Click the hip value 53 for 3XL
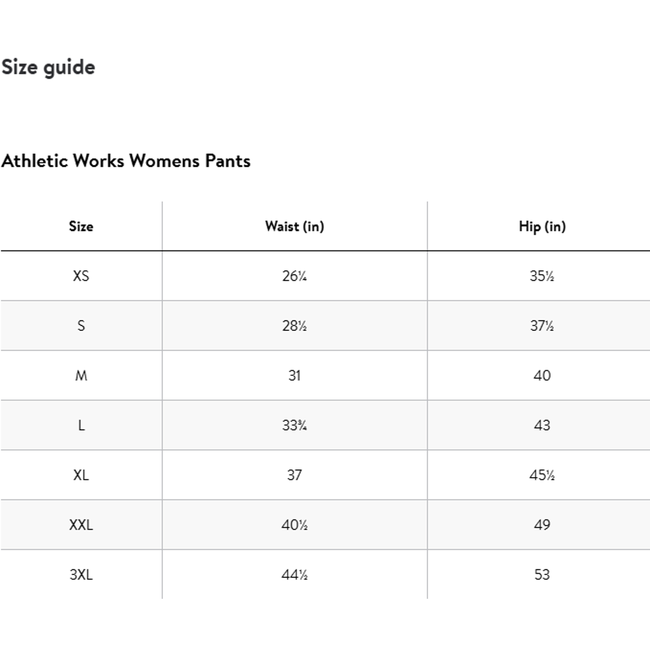Viewport: 650px width, 650px height. pos(542,574)
